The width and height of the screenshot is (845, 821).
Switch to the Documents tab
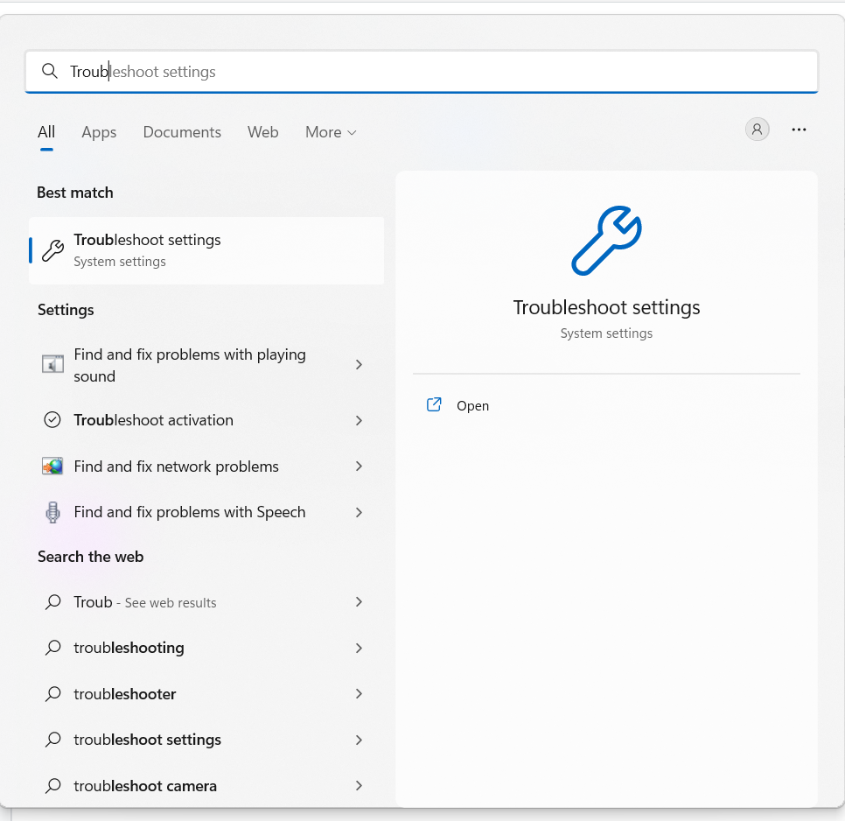click(182, 132)
